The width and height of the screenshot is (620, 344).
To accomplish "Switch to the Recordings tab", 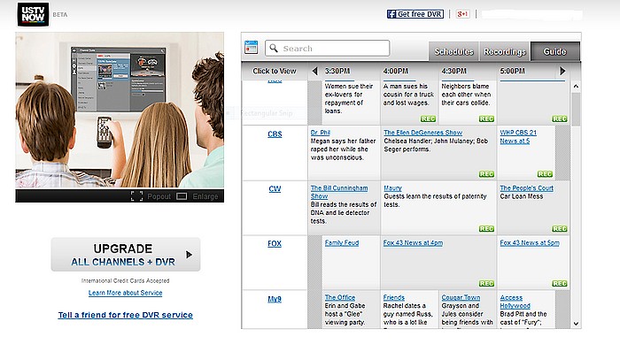I will click(505, 52).
